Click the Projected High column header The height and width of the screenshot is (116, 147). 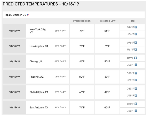point(82,21)
